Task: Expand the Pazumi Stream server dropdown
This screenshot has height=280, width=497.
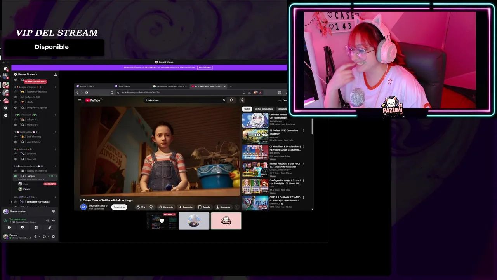Action: (x=27, y=74)
